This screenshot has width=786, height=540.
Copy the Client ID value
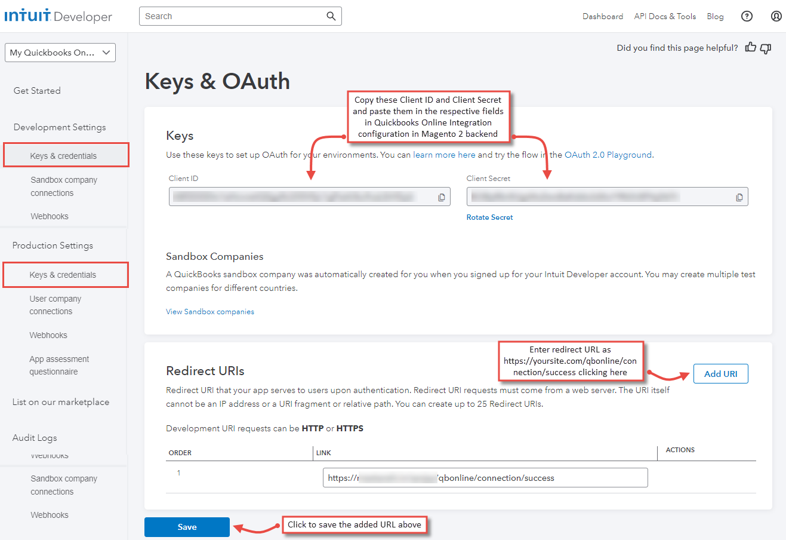(442, 197)
